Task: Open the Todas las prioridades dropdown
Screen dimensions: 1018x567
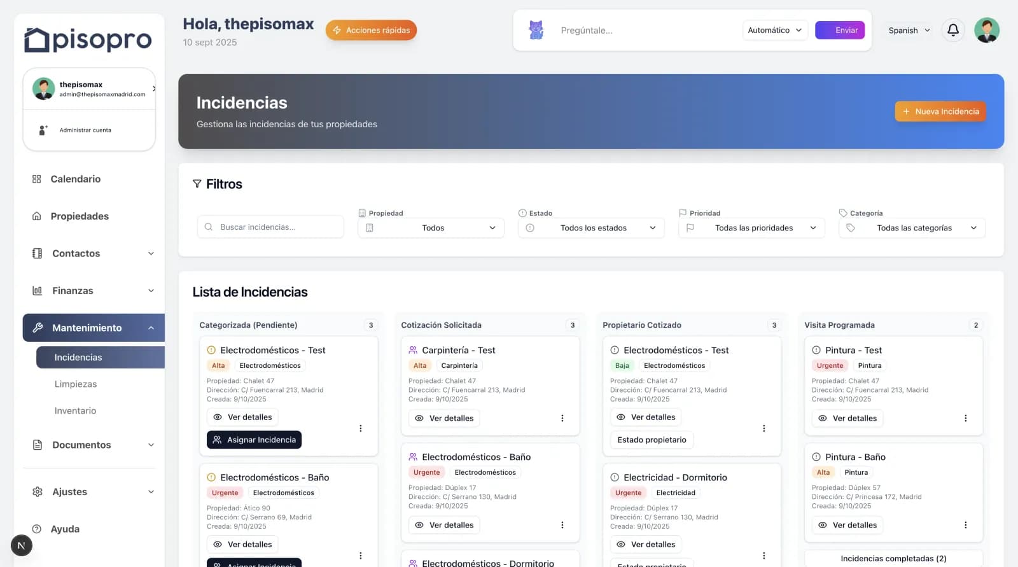Action: 751,228
